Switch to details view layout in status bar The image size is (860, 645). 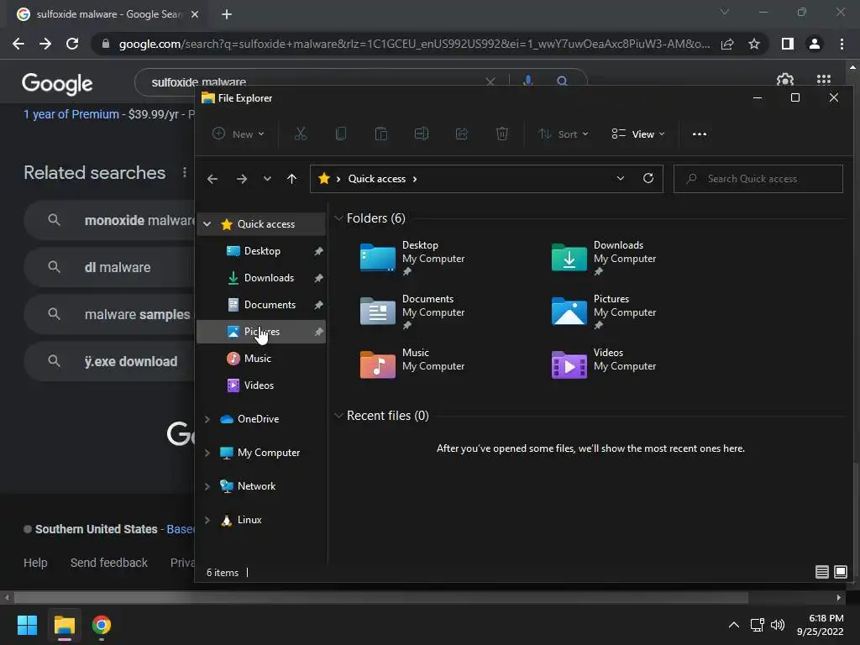(x=821, y=572)
